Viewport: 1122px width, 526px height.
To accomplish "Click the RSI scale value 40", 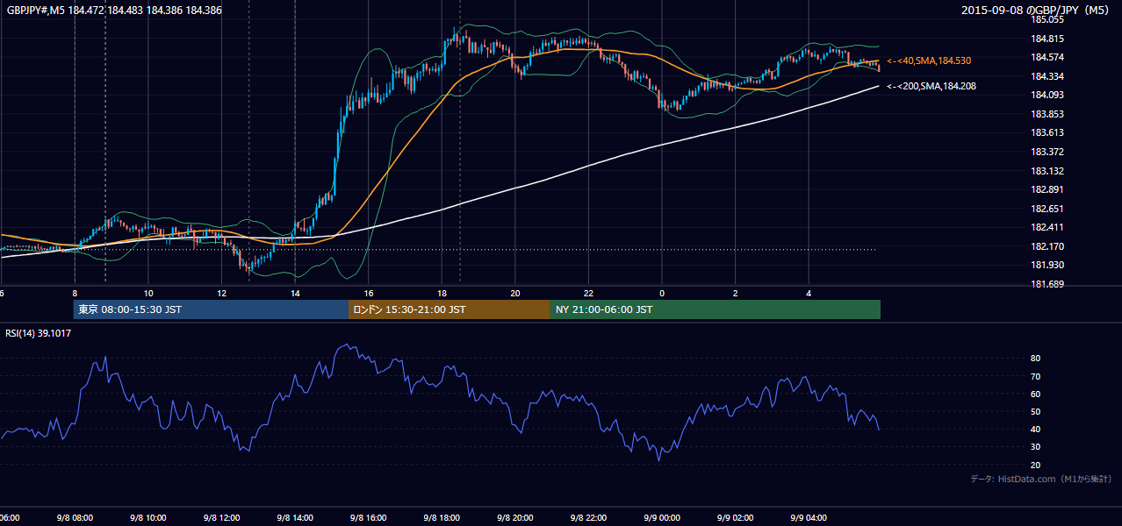I will tap(1036, 429).
